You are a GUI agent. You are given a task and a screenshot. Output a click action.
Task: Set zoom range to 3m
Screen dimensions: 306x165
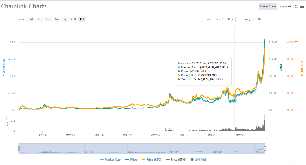click(56, 19)
